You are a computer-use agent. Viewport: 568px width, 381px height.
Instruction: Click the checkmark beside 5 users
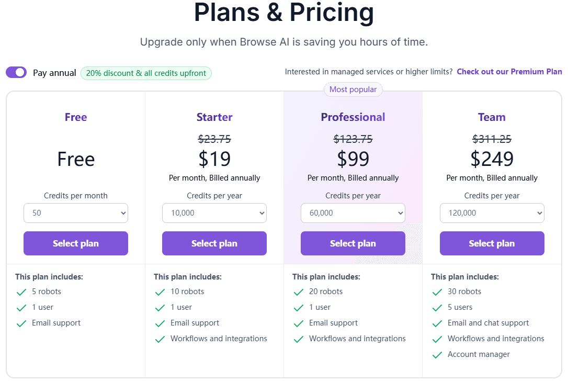point(437,308)
